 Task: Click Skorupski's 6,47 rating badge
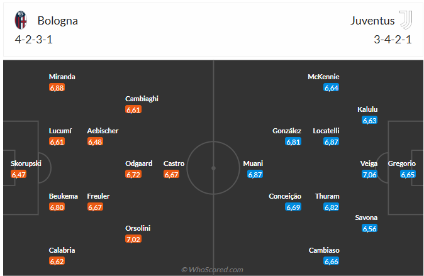point(19,175)
